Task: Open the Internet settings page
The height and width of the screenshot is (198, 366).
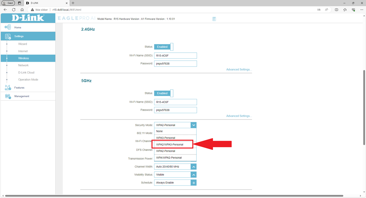Action: pyautogui.click(x=23, y=51)
